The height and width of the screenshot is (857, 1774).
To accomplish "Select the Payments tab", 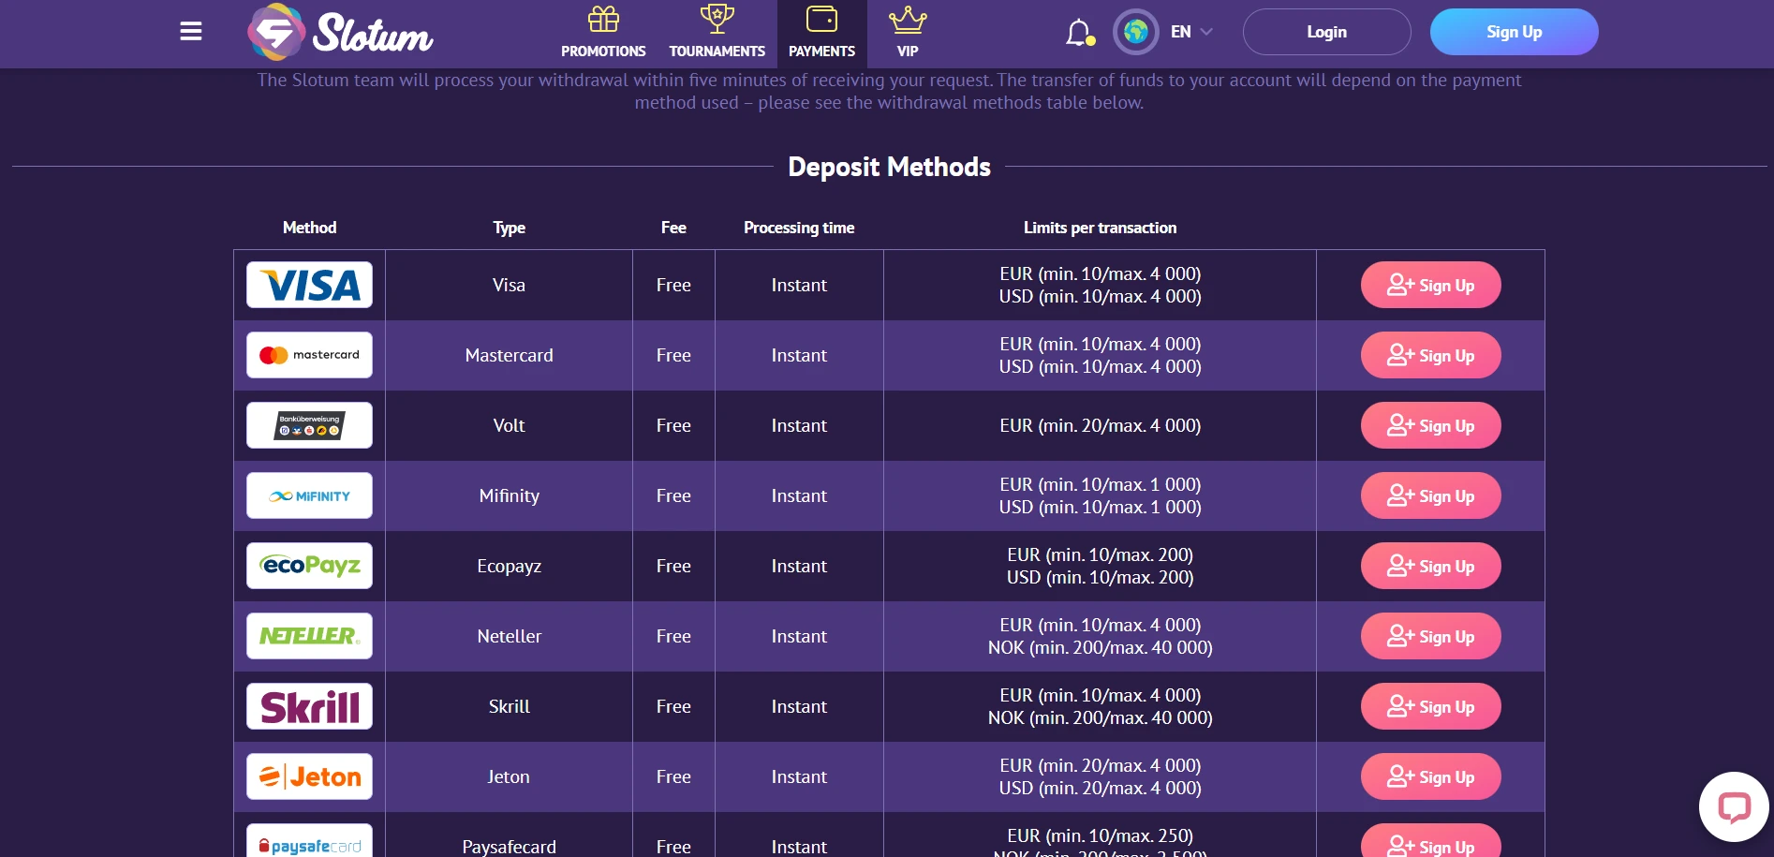I will [821, 34].
